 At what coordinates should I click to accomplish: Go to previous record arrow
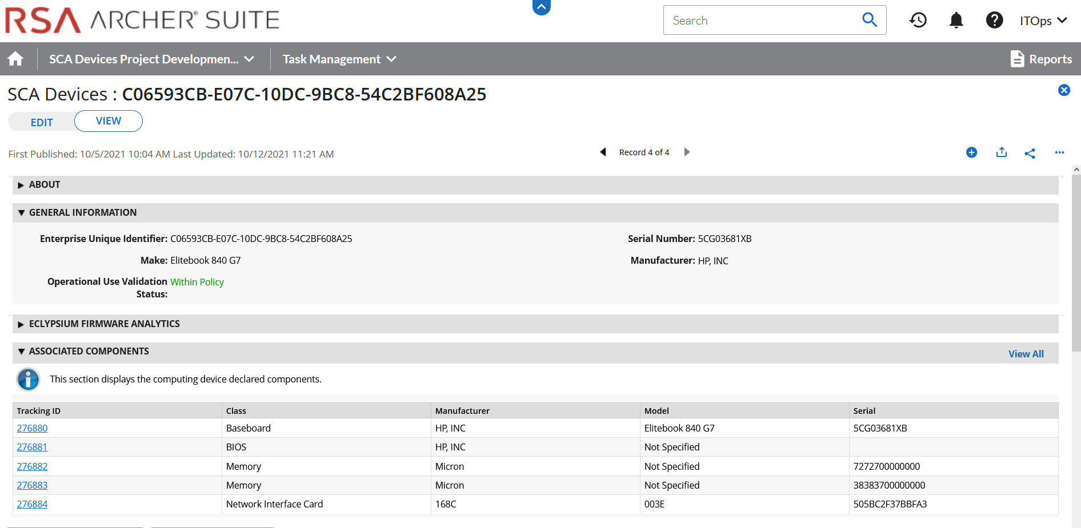603,152
